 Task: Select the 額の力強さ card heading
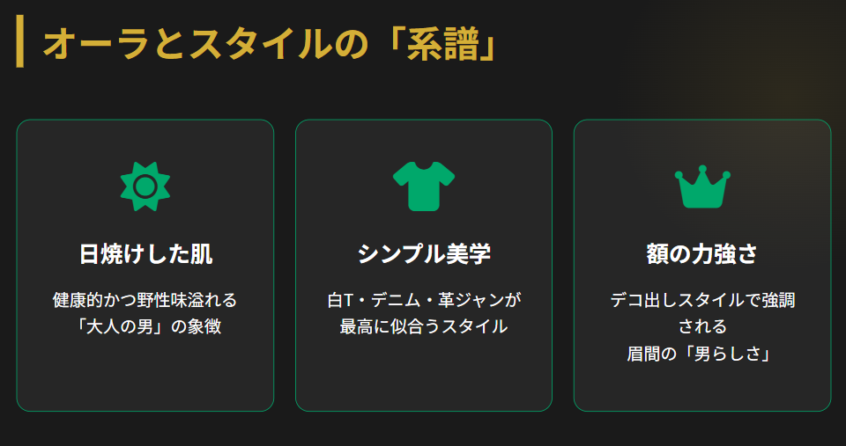(x=702, y=254)
